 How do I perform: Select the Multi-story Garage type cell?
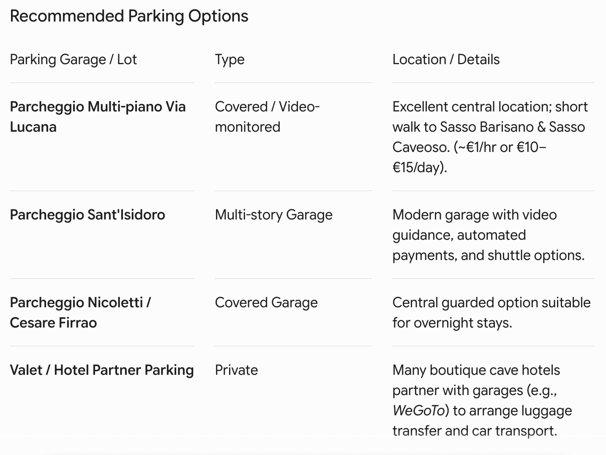coord(273,215)
